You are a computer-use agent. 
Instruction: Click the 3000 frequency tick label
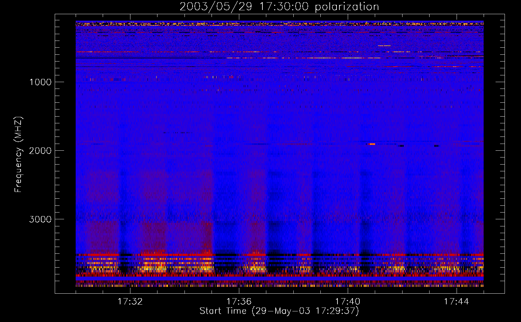40,219
